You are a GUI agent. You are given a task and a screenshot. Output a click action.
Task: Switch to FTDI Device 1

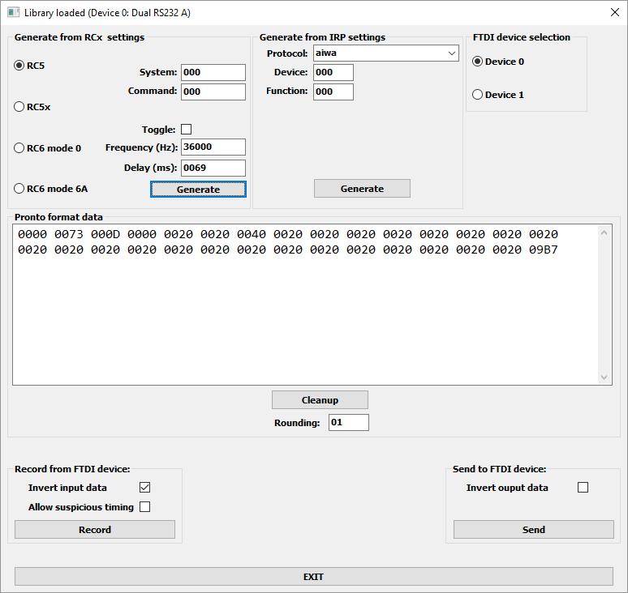click(x=477, y=95)
